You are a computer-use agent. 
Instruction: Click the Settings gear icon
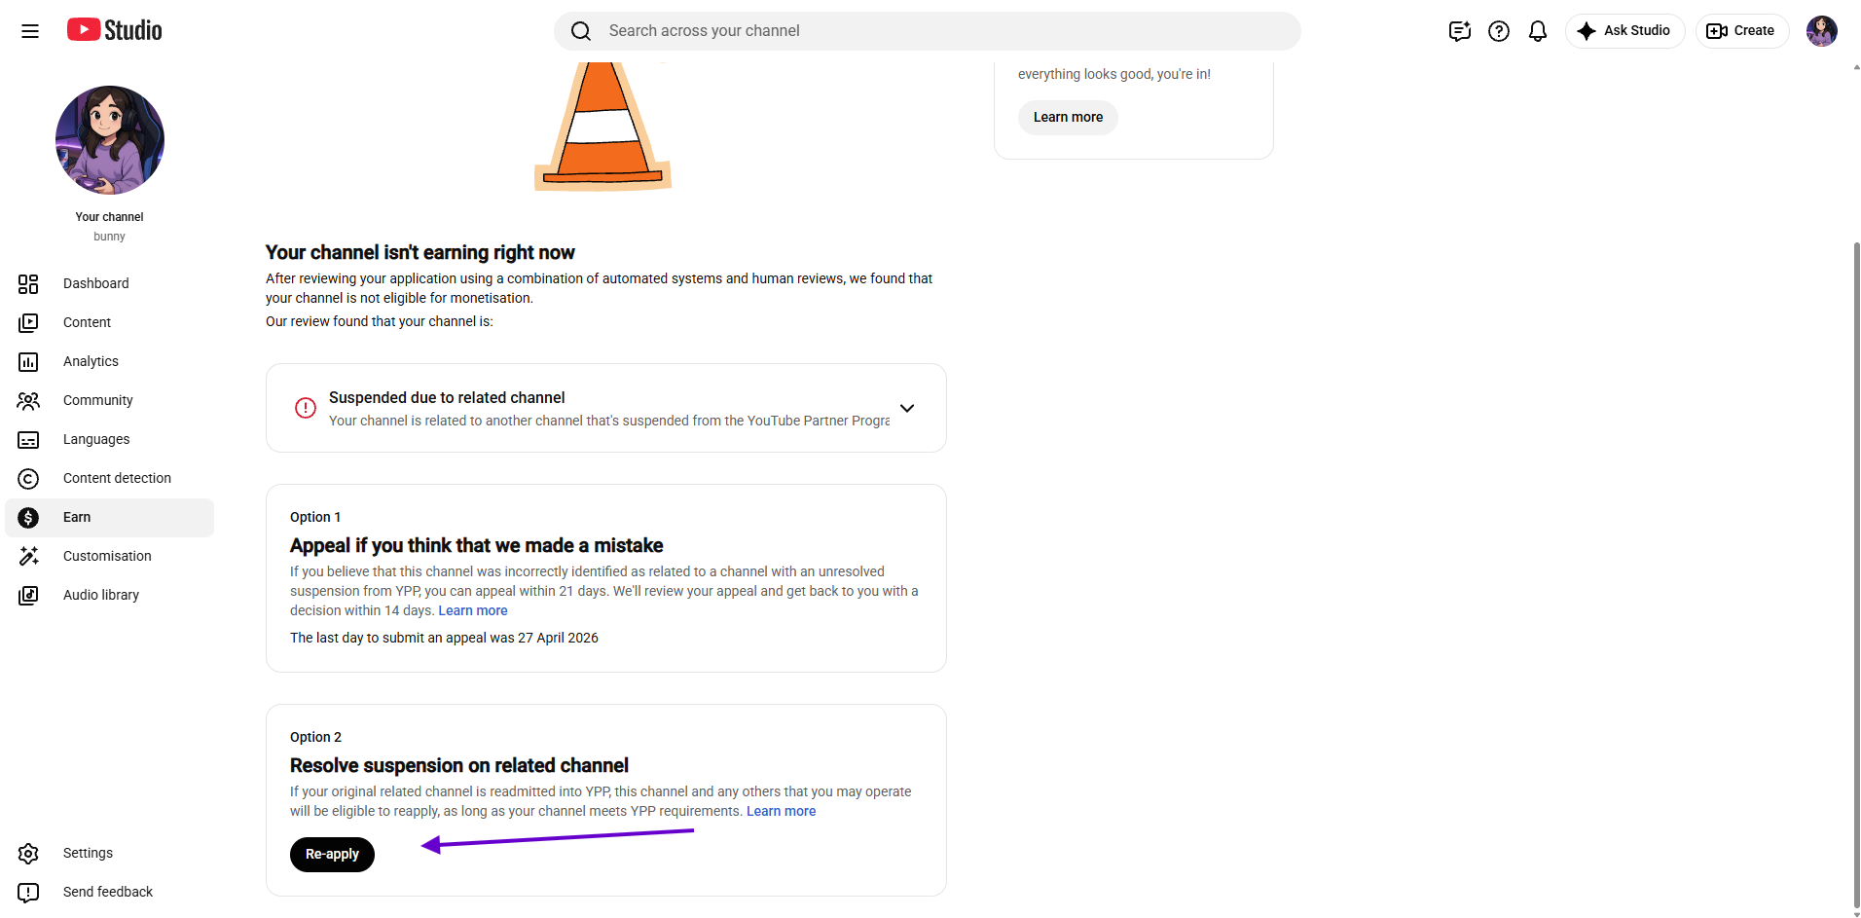tap(28, 853)
